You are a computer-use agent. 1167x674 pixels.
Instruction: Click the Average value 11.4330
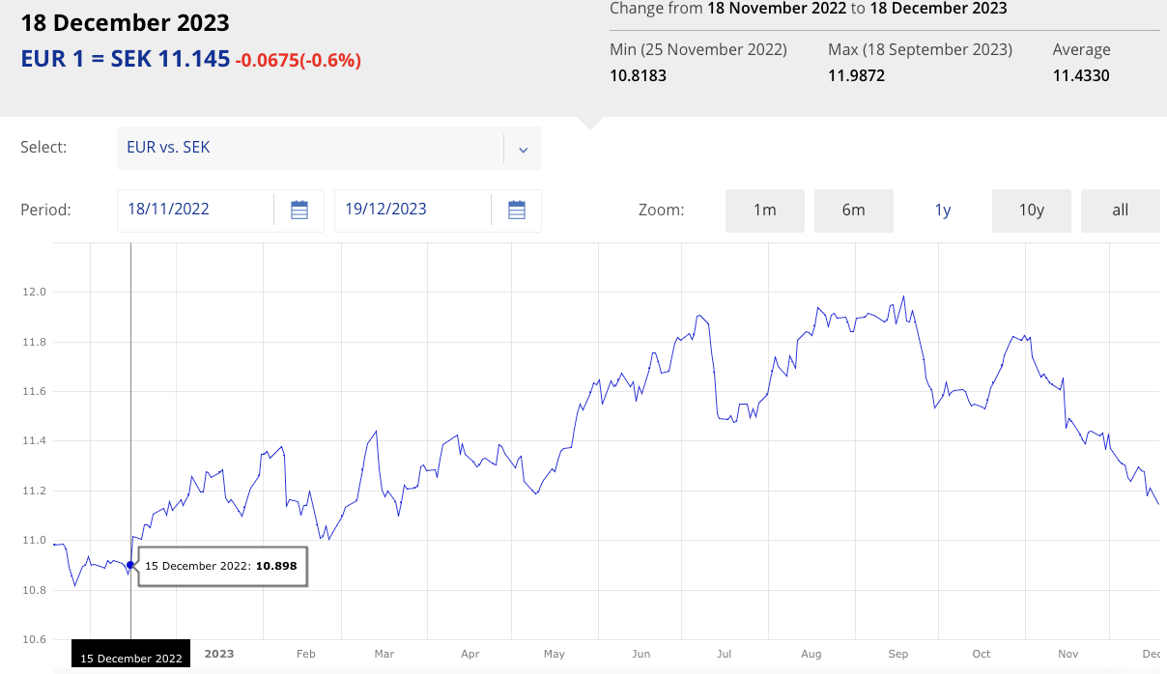[x=1081, y=75]
